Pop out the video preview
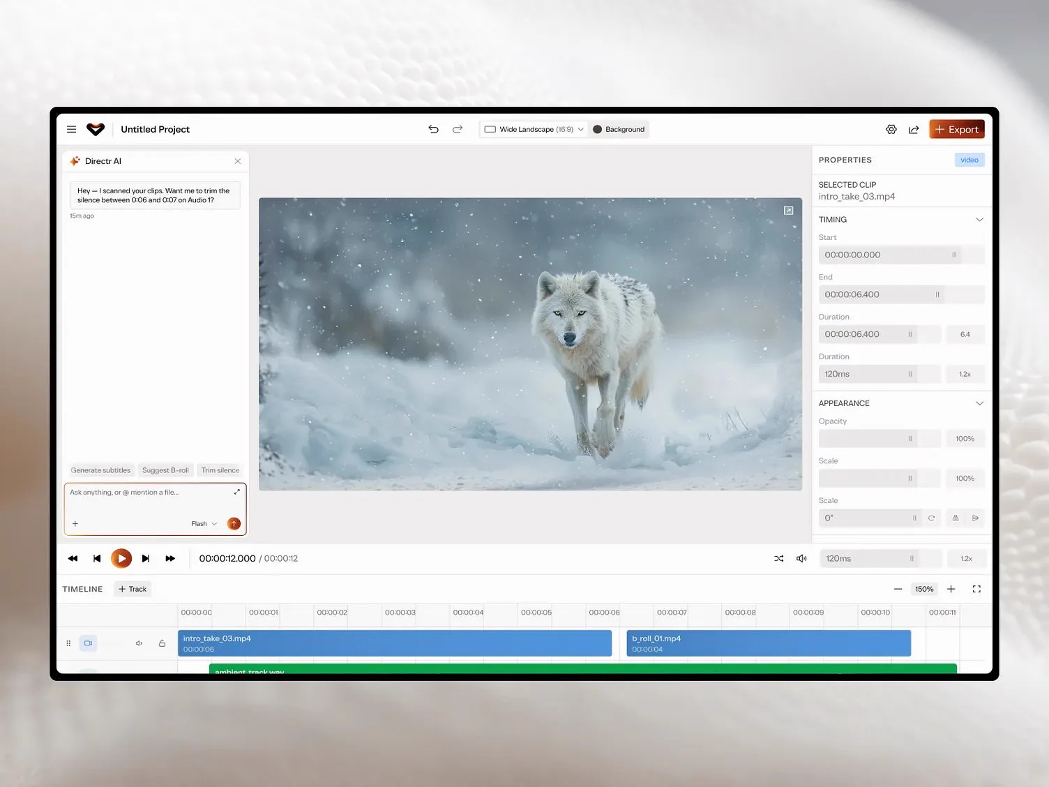 coord(788,210)
